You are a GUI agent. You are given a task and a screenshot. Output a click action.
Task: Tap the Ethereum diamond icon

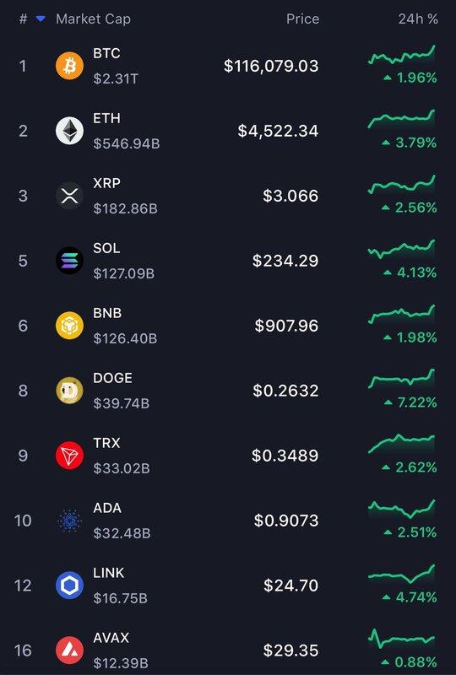(69, 131)
